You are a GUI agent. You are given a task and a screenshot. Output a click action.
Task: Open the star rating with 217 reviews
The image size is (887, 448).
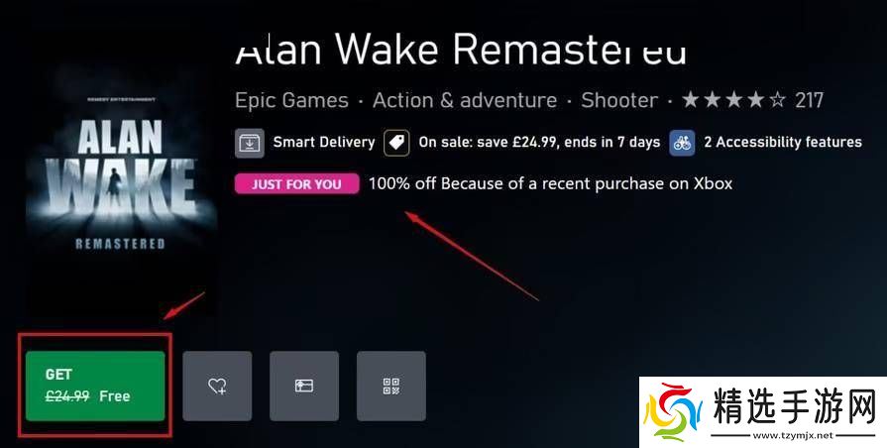[x=752, y=101]
